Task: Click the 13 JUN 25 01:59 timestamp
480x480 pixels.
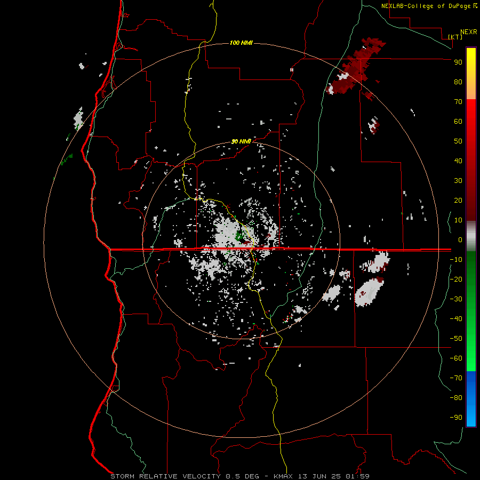Action: [334, 476]
